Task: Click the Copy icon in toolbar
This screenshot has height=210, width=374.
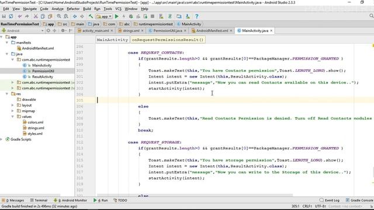Action: [x=43, y=16]
